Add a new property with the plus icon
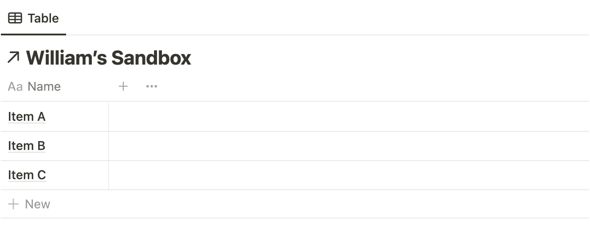This screenshot has height=246, width=590. [123, 86]
